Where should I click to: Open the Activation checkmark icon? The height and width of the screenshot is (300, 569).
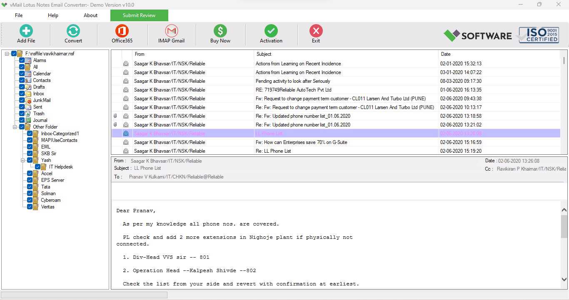[271, 31]
